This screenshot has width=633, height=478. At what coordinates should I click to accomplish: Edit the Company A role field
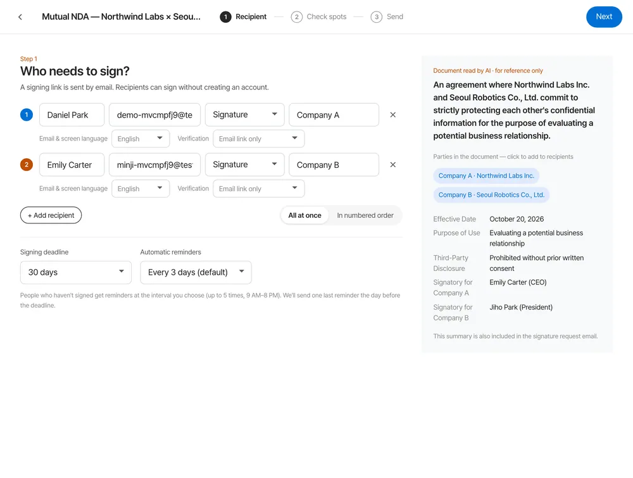click(x=334, y=115)
